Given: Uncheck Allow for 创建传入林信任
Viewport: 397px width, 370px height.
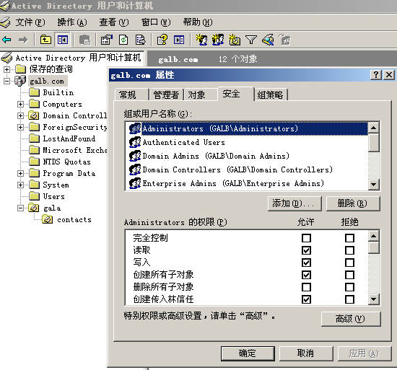Looking at the screenshot, I should point(306,299).
